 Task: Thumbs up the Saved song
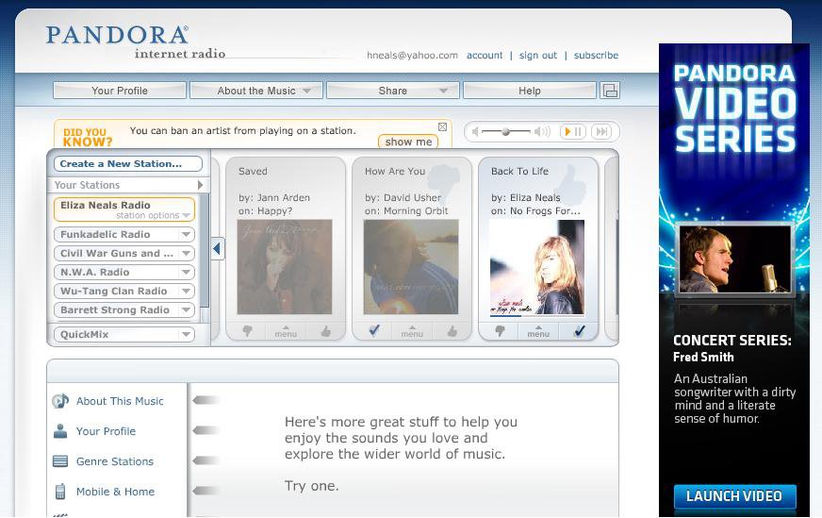point(325,331)
